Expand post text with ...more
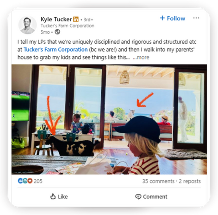Viewport: 218px width, 215px height. pyautogui.click(x=141, y=57)
